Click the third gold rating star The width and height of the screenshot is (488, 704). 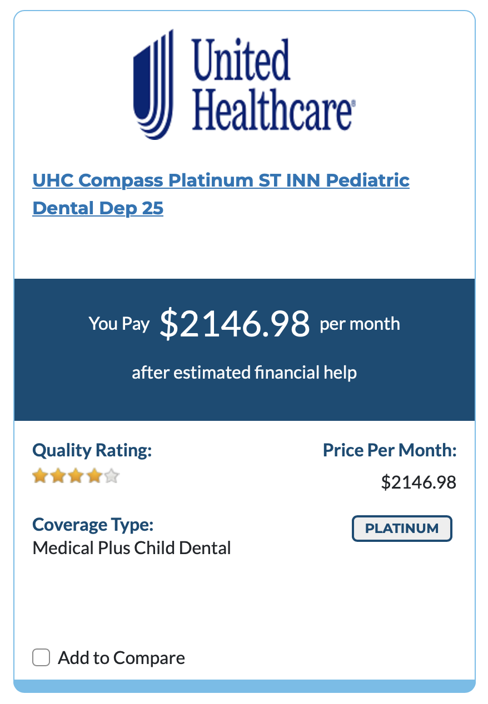[76, 476]
